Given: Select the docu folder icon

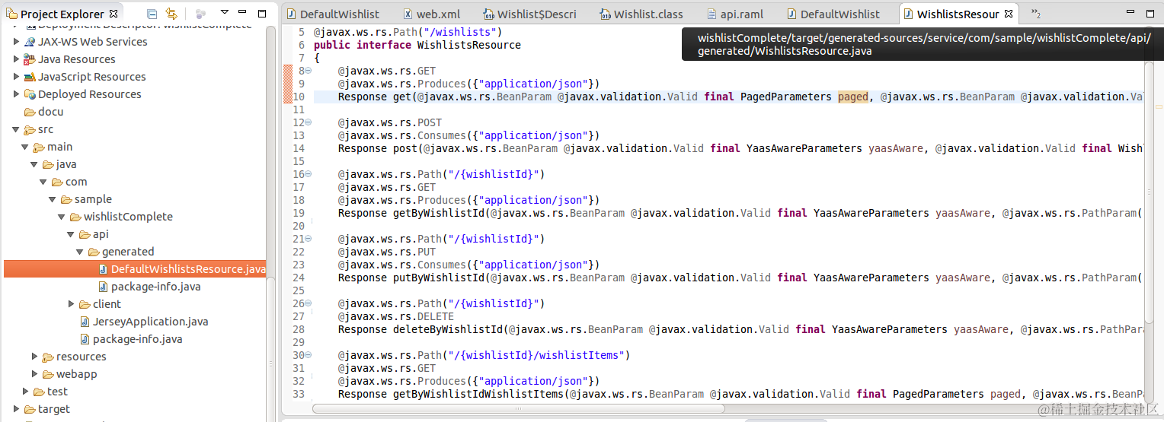Looking at the screenshot, I should click(30, 112).
